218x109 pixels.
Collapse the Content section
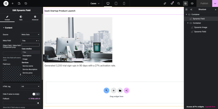click(x=8, y=28)
